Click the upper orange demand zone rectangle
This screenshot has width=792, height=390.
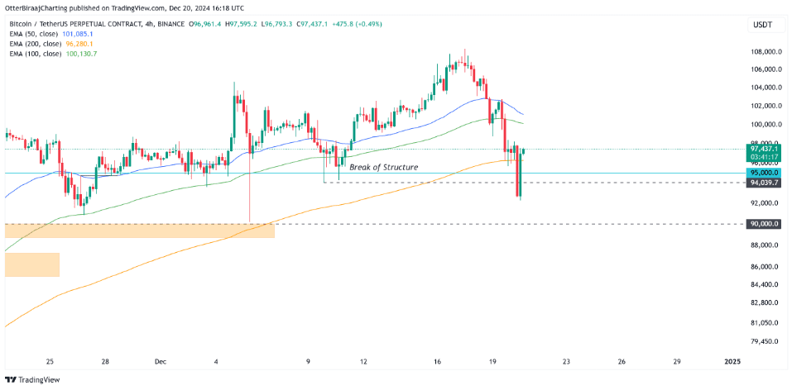click(139, 231)
